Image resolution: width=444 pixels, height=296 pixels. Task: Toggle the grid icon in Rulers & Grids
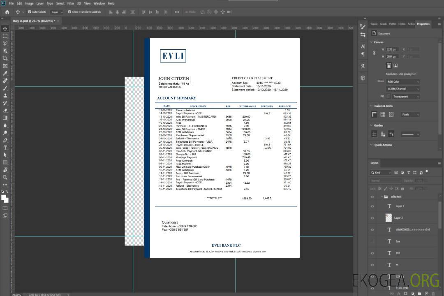[x=383, y=114]
